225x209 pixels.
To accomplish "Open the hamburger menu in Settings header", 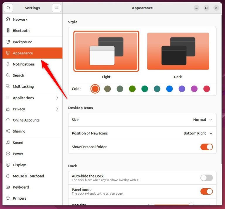I will point(57,8).
